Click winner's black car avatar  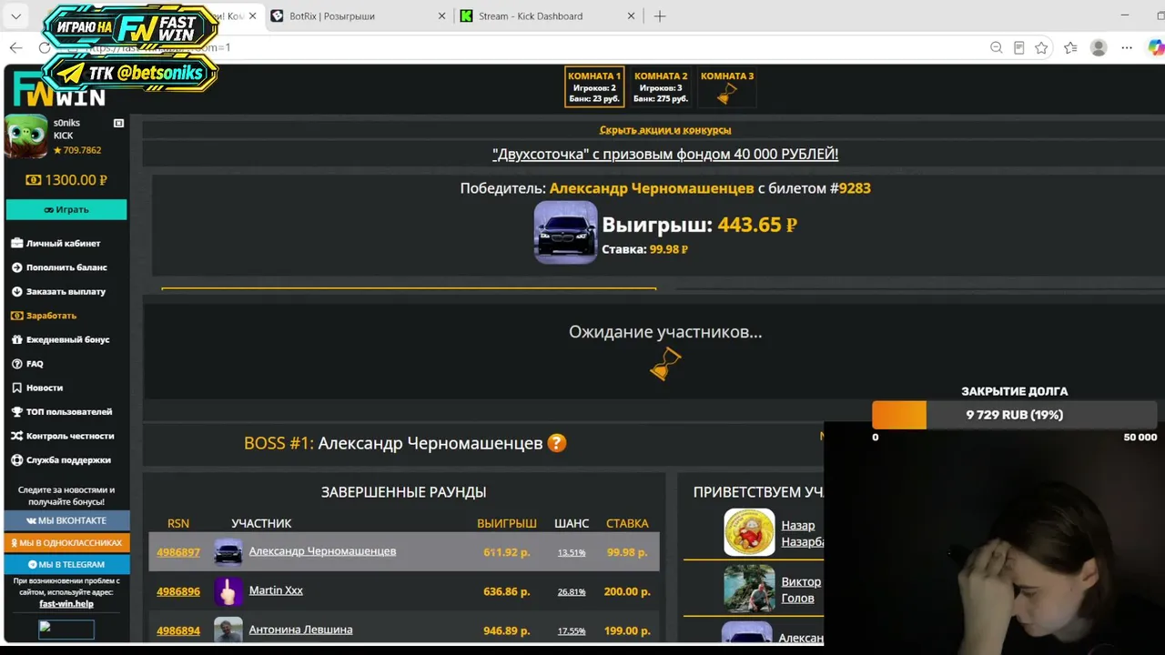(x=565, y=232)
